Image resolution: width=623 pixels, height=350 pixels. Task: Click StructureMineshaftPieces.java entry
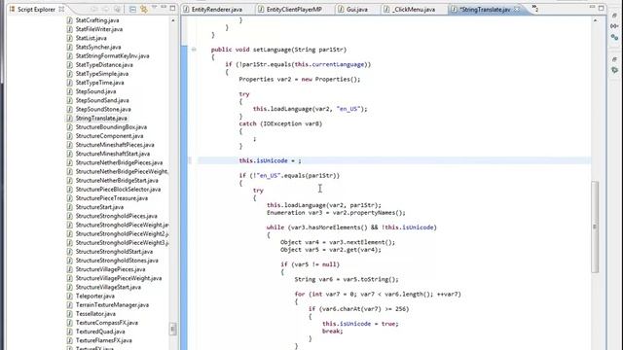pyautogui.click(x=115, y=145)
